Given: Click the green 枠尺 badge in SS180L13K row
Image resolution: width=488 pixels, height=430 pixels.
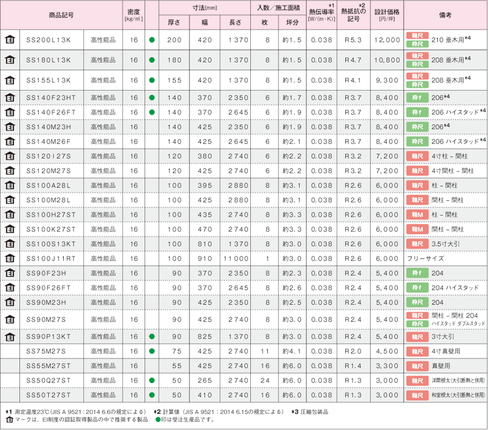Looking at the screenshot, I should pos(417,64).
